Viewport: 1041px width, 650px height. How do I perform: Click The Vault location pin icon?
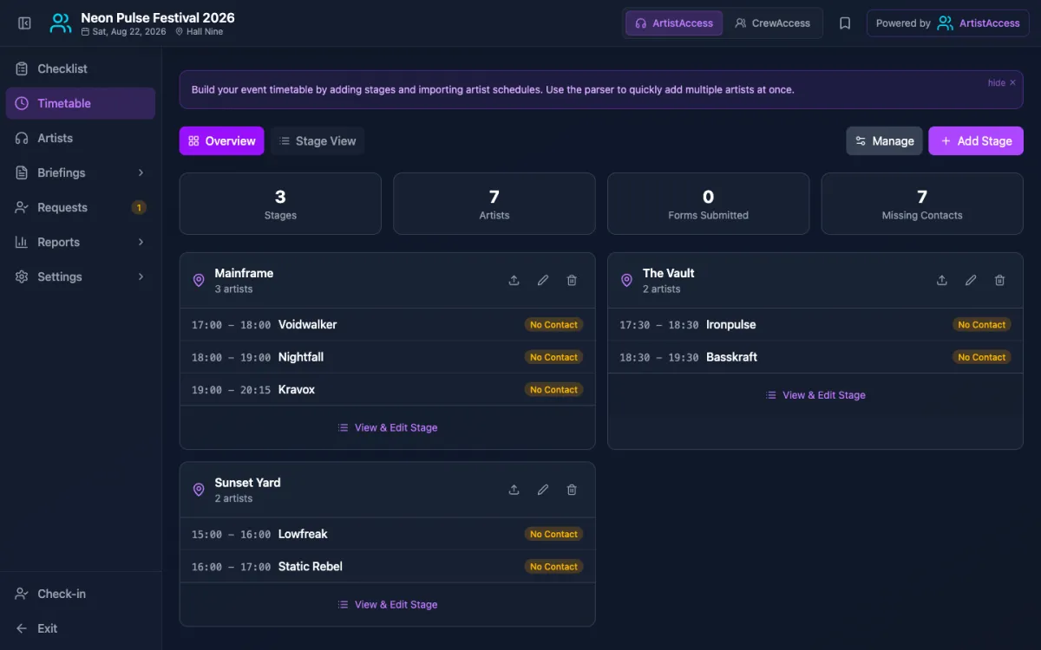point(626,280)
